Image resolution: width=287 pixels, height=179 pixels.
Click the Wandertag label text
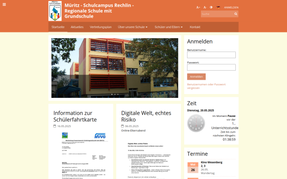click(x=208, y=173)
